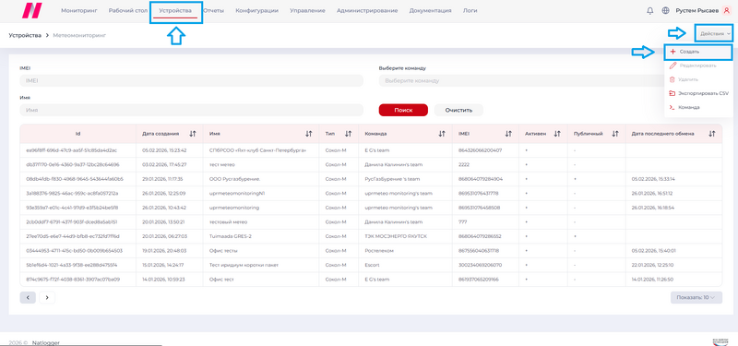738x346 pixels.
Task: Choose Экспортировать CSV from the menu
Action: (699, 93)
